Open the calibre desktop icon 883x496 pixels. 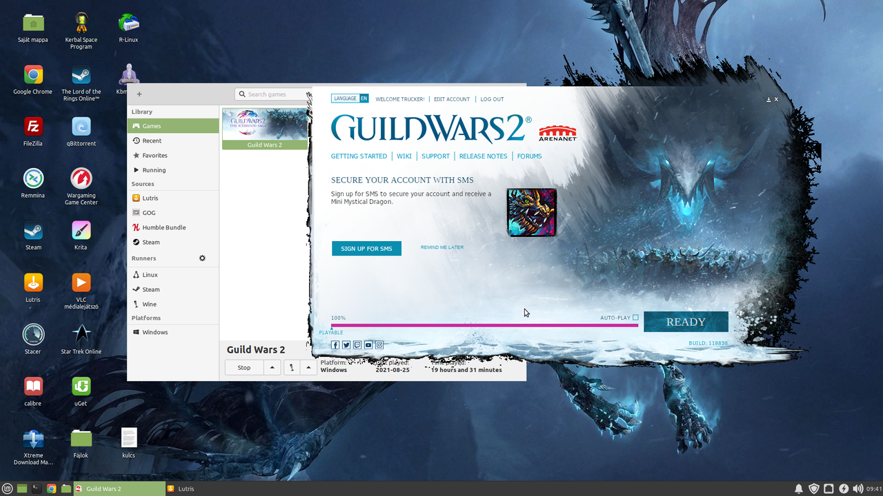point(33,390)
